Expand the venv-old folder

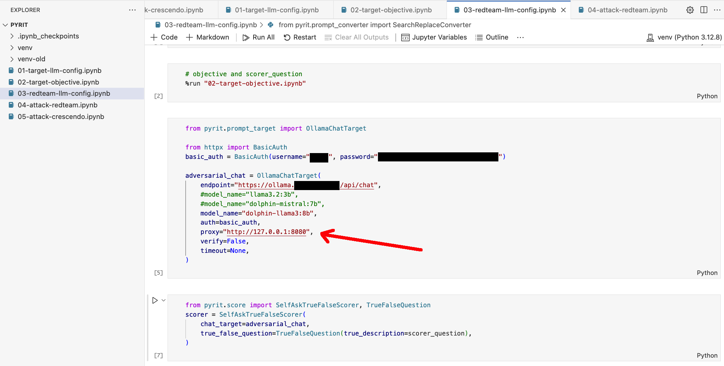[x=12, y=59]
